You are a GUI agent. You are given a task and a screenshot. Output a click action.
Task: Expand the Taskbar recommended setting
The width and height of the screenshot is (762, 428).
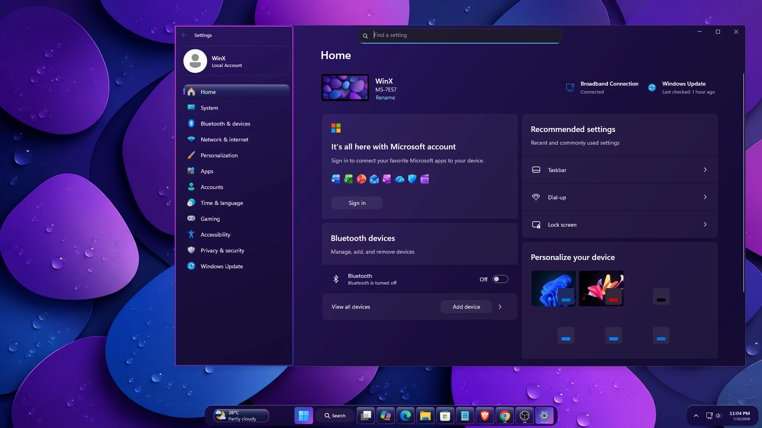[620, 170]
